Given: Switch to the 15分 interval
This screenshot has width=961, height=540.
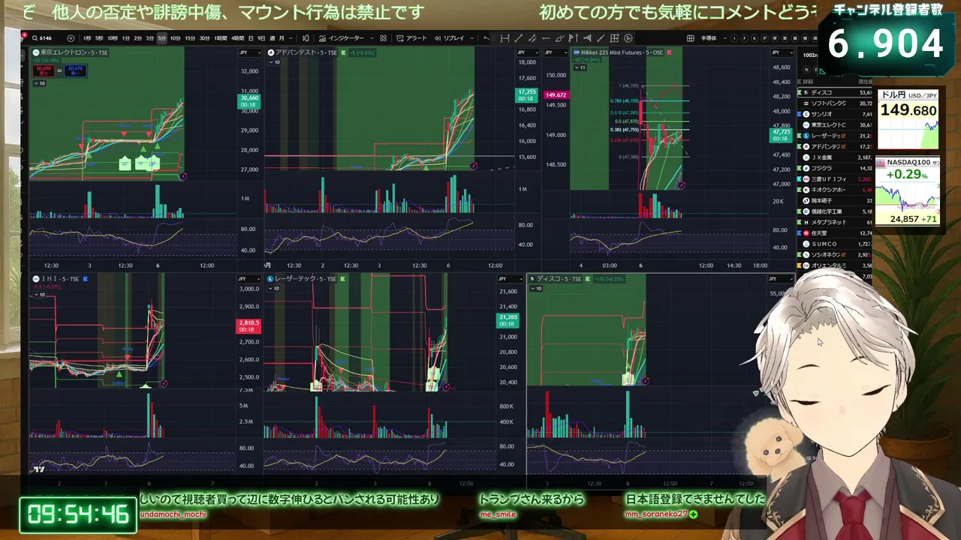Looking at the screenshot, I should pos(190,38).
